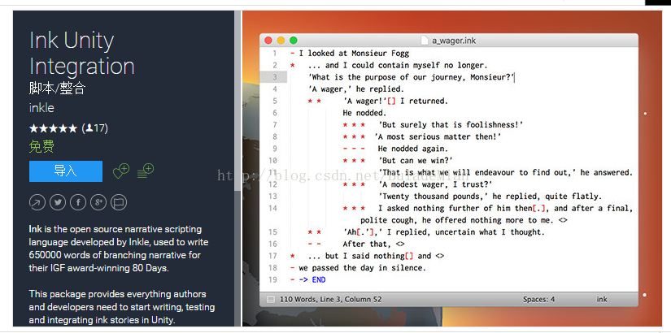671x333 pixels.
Task: Open the Spaces: 4 indentation selector
Action: click(x=538, y=299)
